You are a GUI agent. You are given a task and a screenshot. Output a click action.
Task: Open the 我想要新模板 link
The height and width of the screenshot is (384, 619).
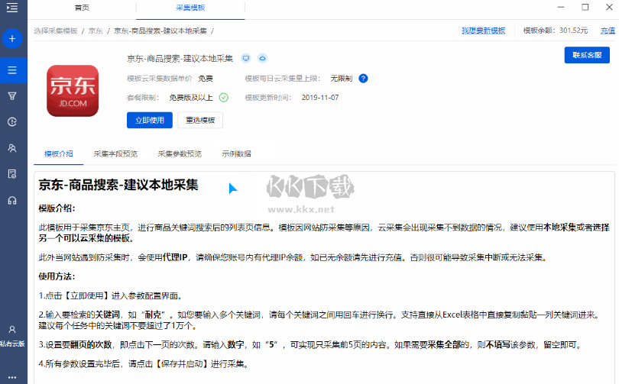[483, 31]
